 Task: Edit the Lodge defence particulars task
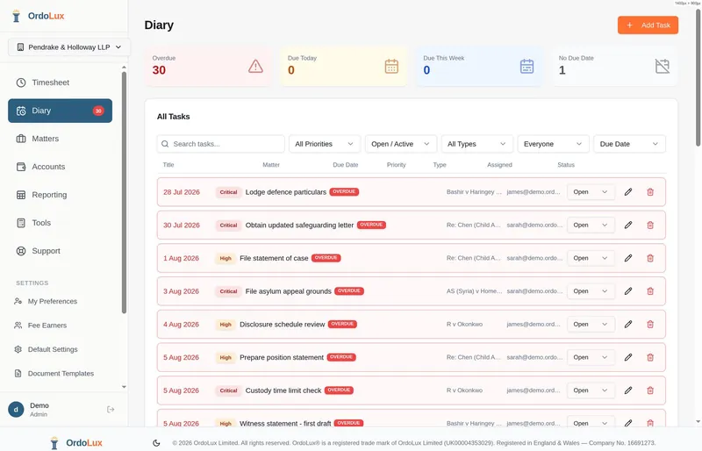point(628,191)
